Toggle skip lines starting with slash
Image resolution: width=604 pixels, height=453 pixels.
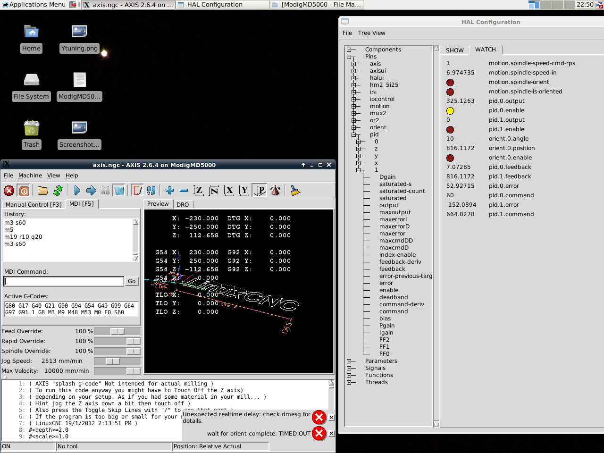(137, 191)
